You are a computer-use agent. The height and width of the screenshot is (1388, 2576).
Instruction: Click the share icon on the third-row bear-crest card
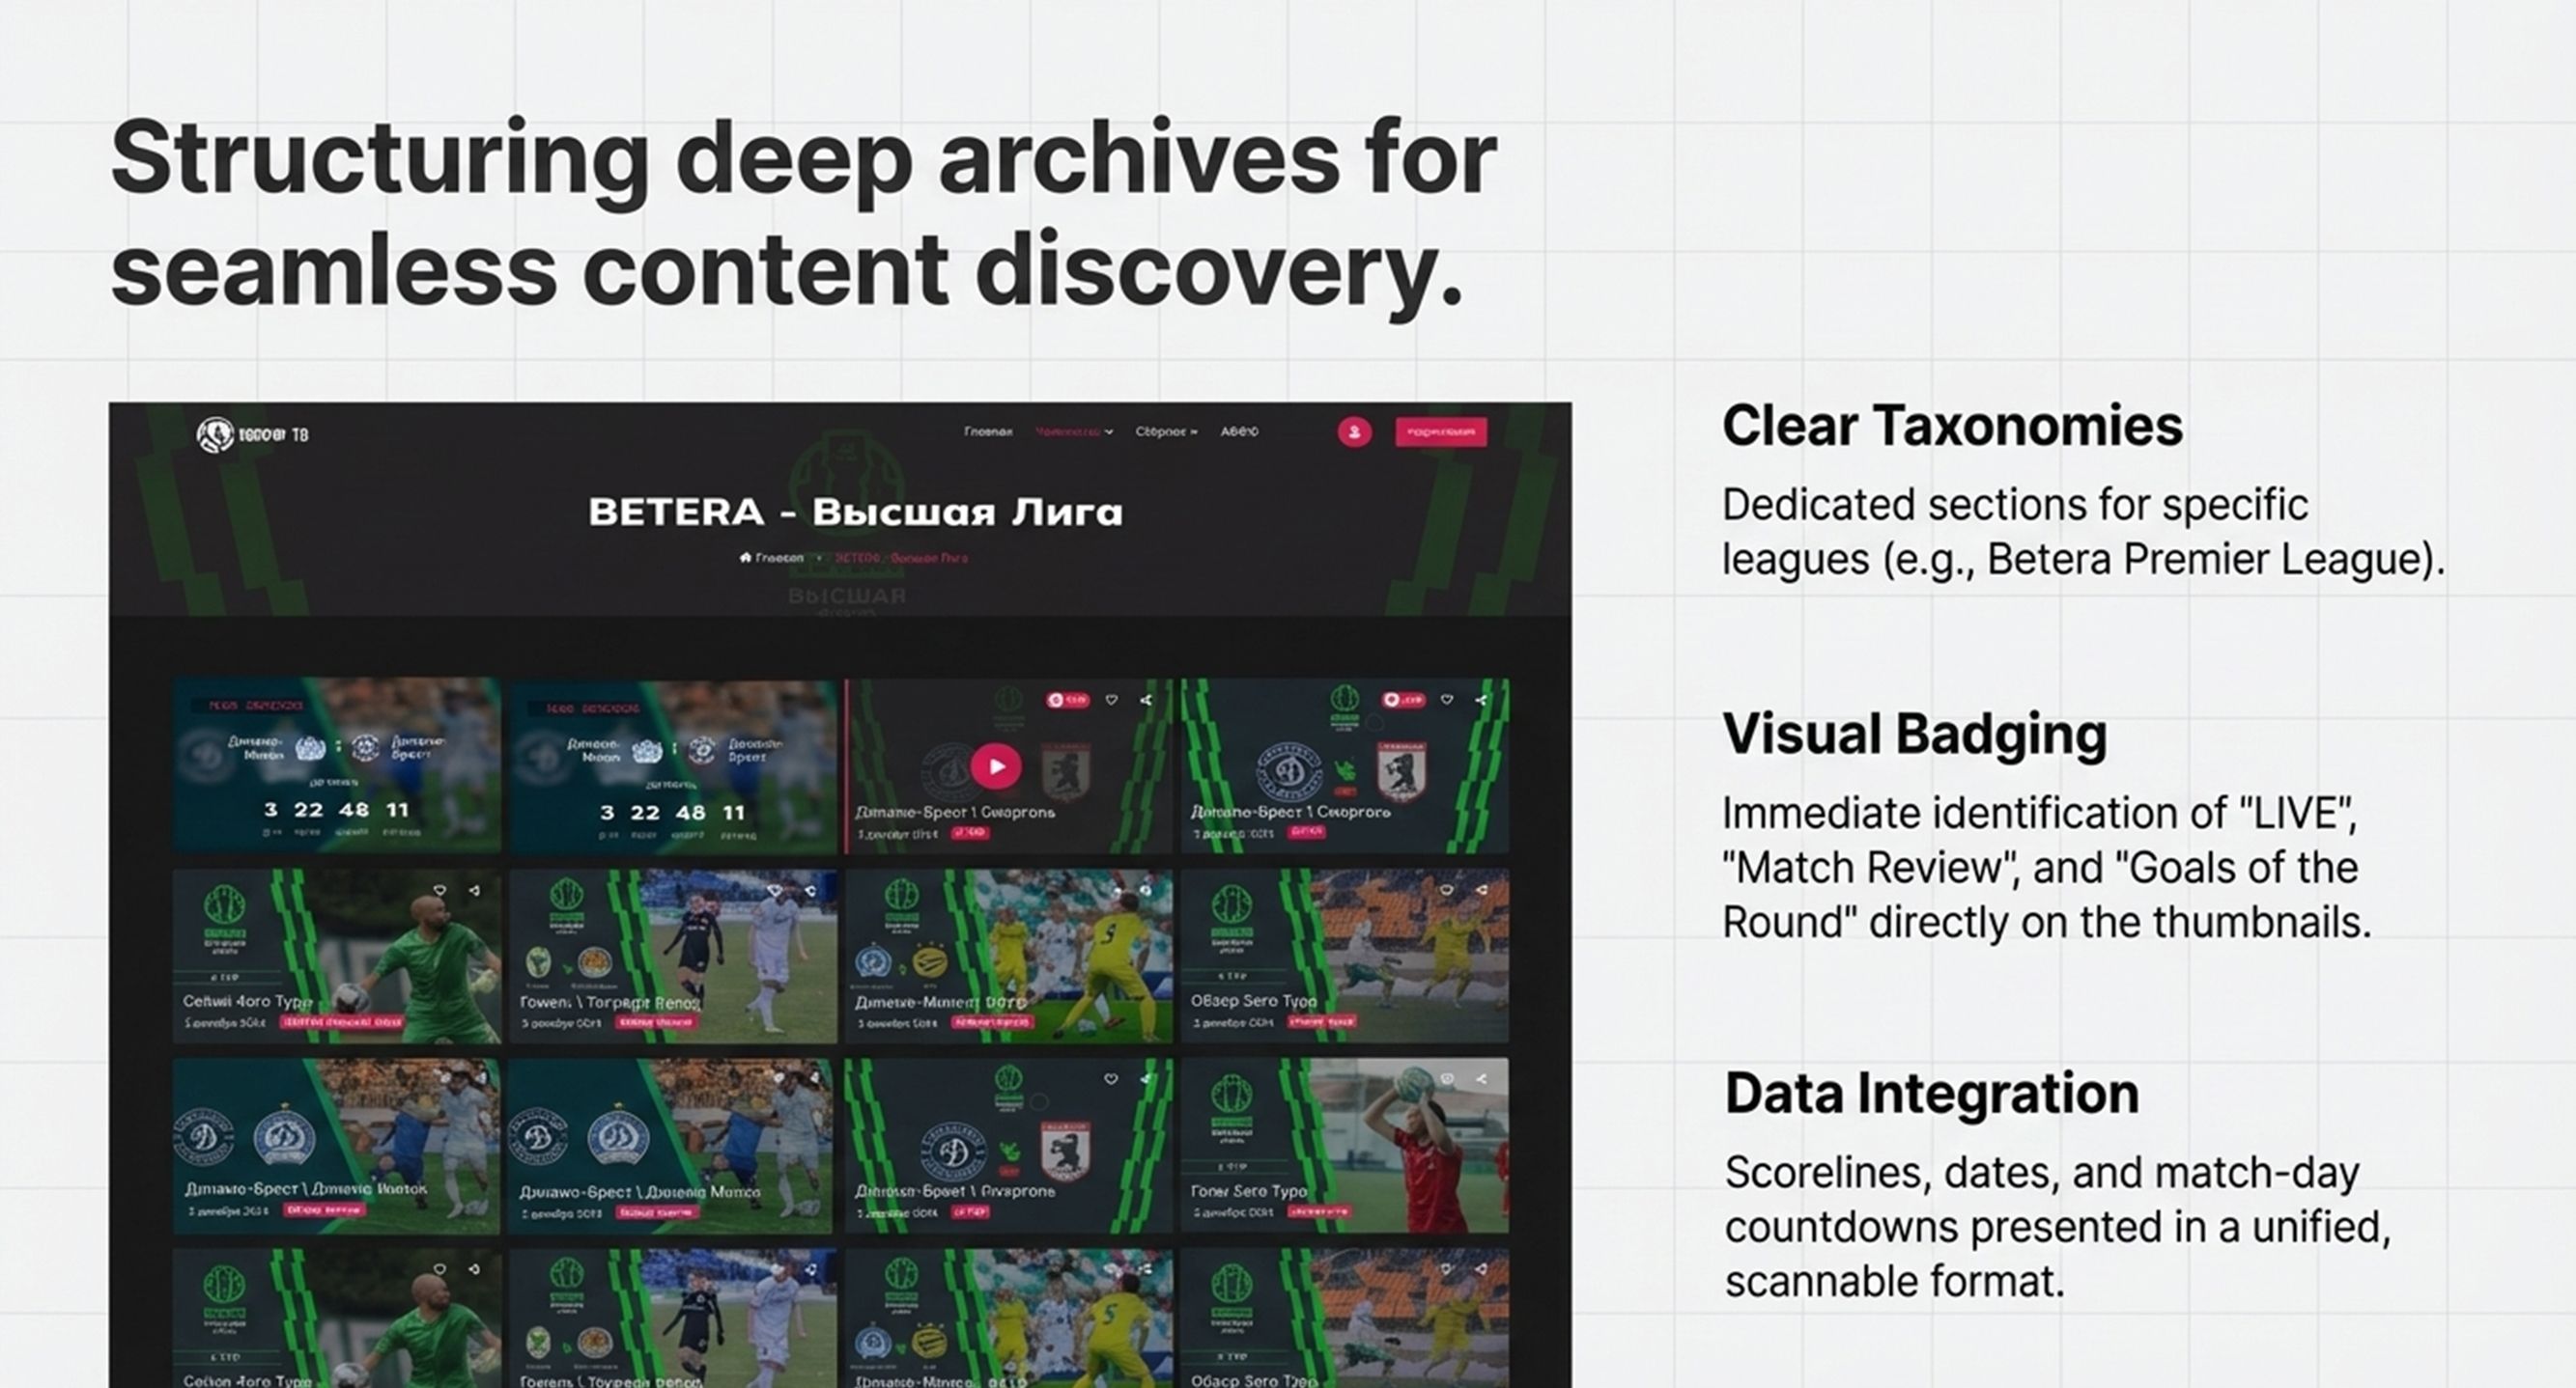(x=1146, y=1079)
